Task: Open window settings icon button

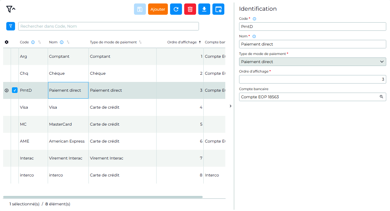Action: pyautogui.click(x=218, y=9)
